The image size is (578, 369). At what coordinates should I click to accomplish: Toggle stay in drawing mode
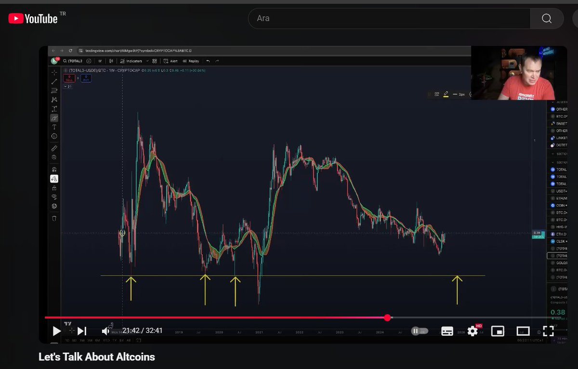click(54, 179)
